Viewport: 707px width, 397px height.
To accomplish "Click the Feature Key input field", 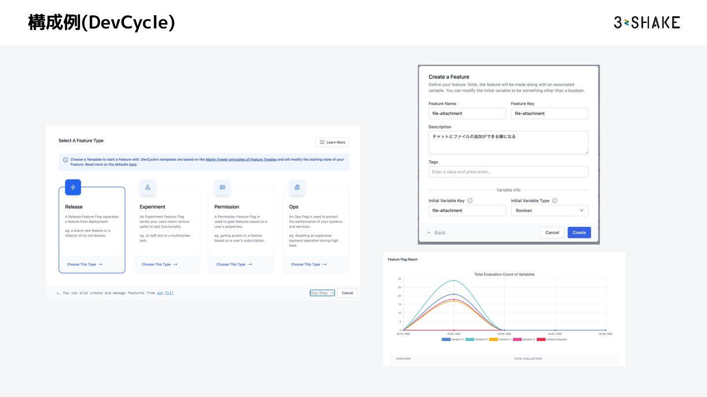I will [x=549, y=113].
